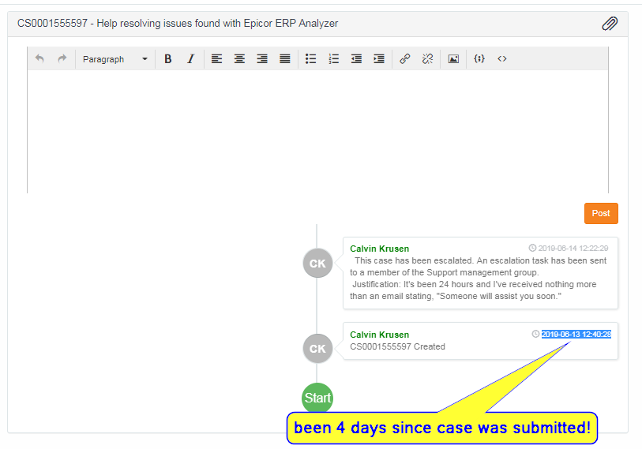This screenshot has width=642, height=449.
Task: Undo the last edit in editor
Action: [39, 59]
